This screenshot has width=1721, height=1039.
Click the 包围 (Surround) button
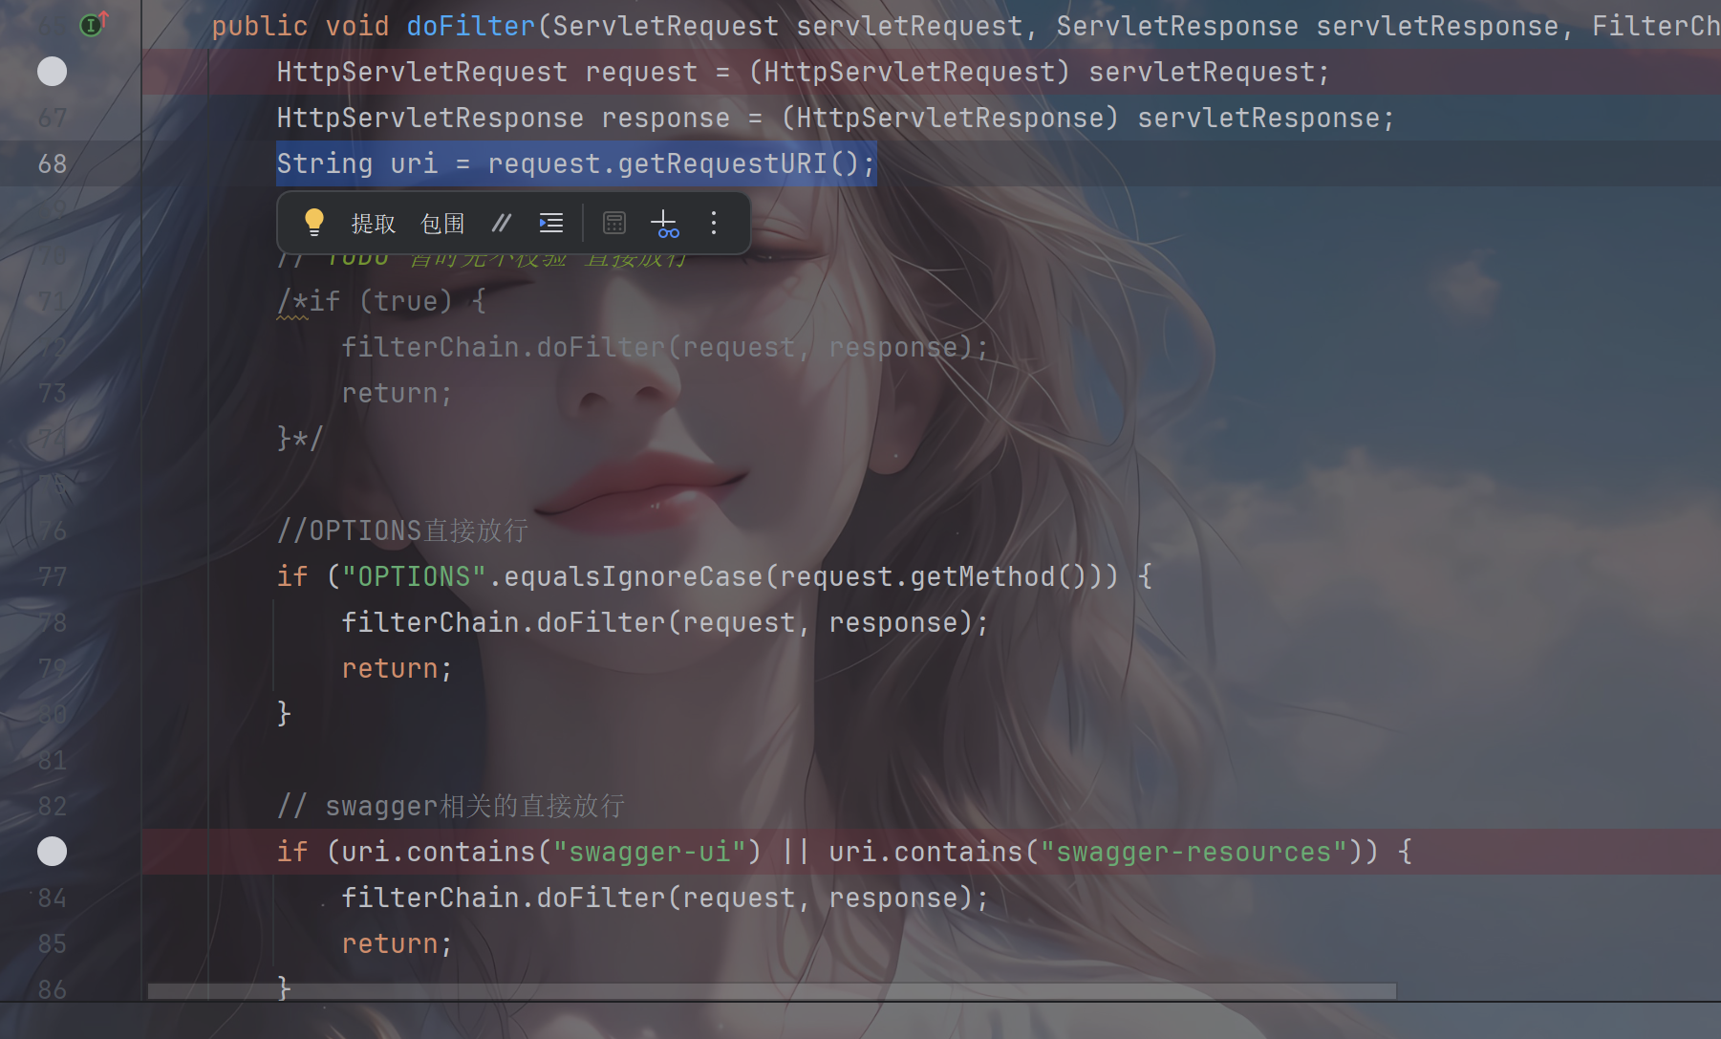(x=442, y=224)
